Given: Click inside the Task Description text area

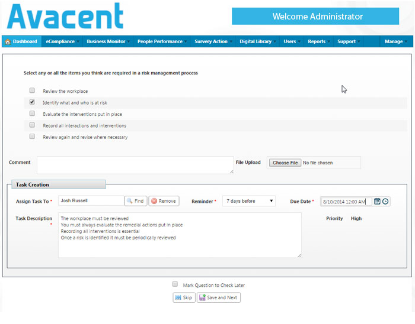Looking at the screenshot, I should [x=180, y=235].
